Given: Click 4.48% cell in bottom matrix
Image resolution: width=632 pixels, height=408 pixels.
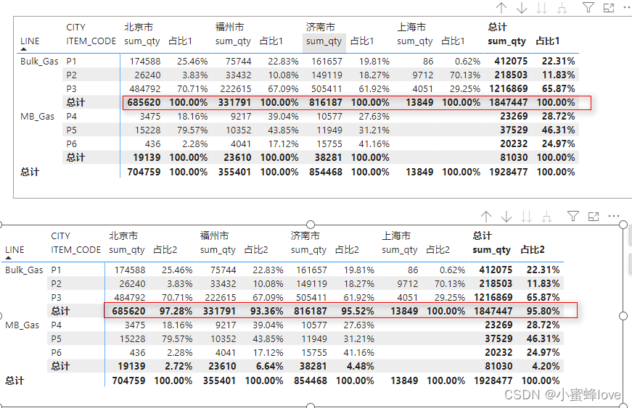Looking at the screenshot, I should [x=361, y=366].
